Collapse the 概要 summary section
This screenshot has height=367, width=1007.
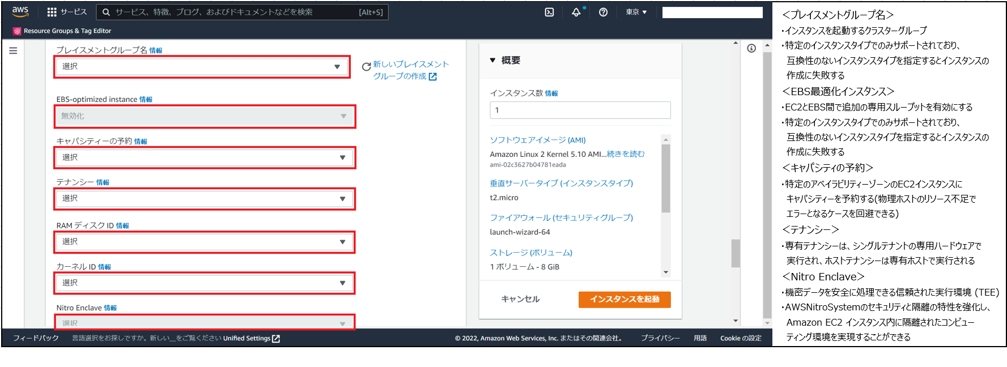[x=492, y=60]
